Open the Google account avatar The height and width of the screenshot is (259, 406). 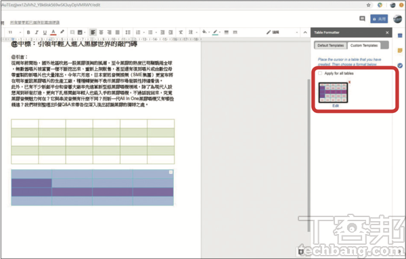[x=397, y=19]
